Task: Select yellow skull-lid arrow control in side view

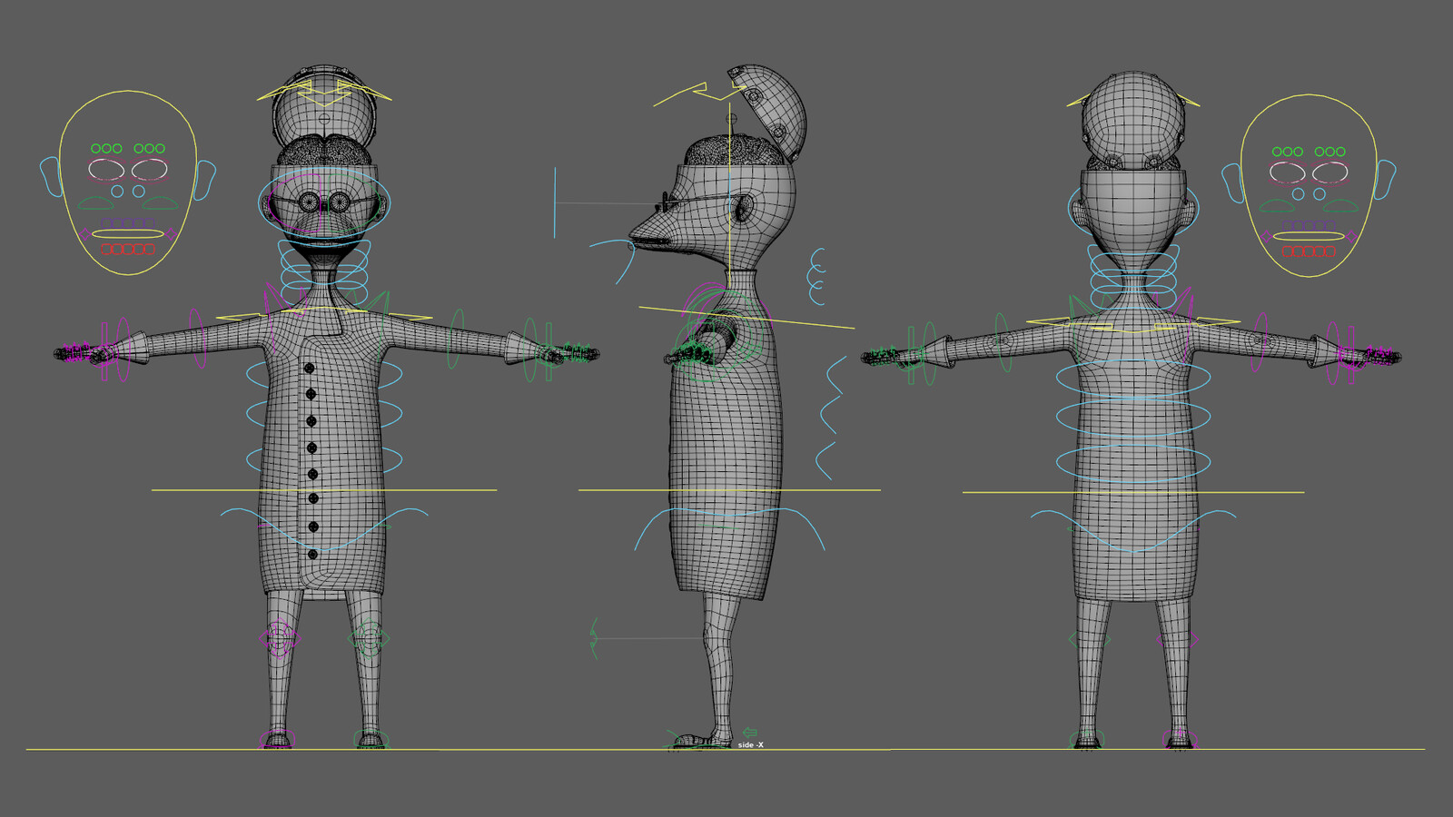Action: [x=699, y=93]
